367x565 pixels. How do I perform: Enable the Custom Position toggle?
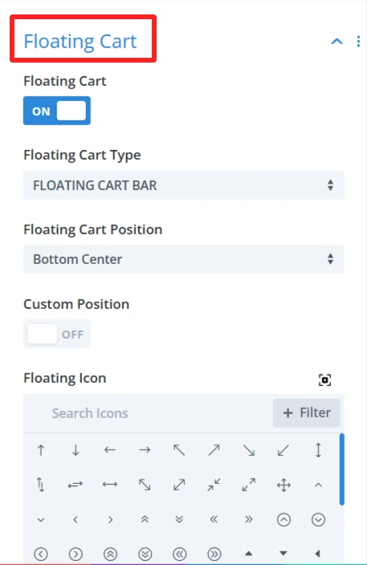pyautogui.click(x=57, y=334)
